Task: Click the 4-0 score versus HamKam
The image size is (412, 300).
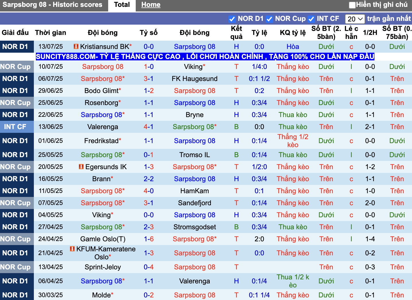Action: [x=149, y=191]
